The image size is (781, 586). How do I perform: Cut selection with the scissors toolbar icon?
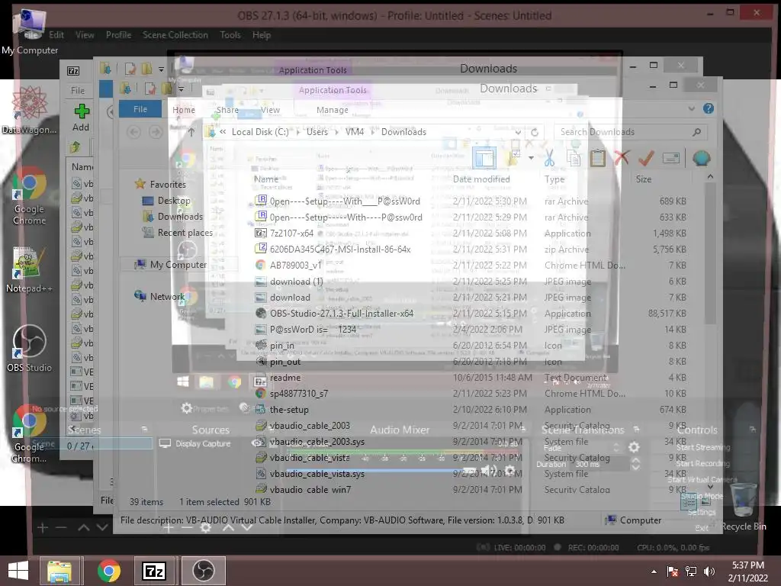point(549,159)
